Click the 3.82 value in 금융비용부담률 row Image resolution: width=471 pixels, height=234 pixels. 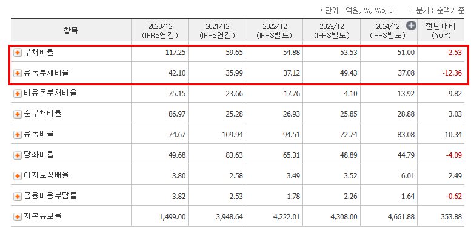point(179,197)
